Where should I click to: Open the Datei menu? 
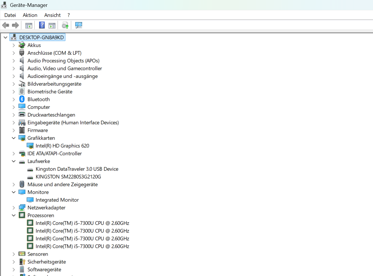pyautogui.click(x=10, y=15)
